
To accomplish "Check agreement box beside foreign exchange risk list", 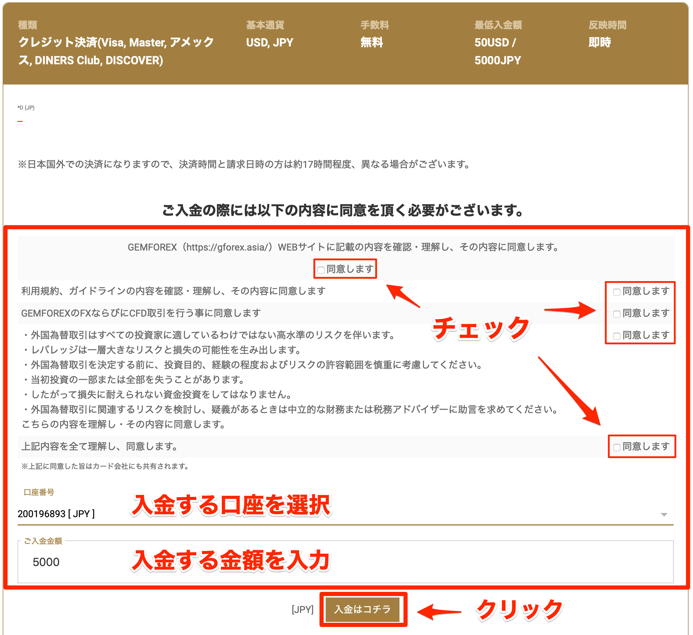I will (x=617, y=336).
